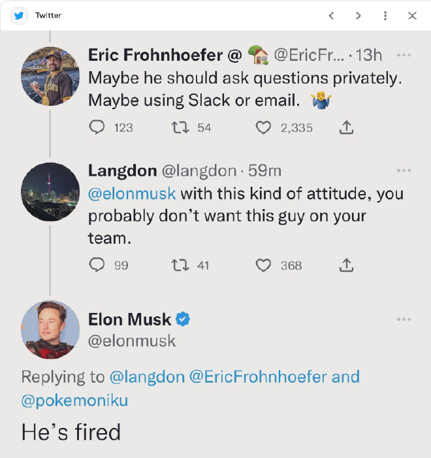Go forward with the right arrow
This screenshot has height=458, width=431.
coord(359,16)
